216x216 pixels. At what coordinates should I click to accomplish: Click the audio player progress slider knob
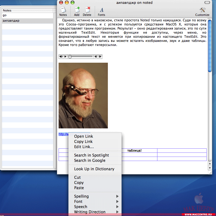pyautogui.click(x=70, y=57)
